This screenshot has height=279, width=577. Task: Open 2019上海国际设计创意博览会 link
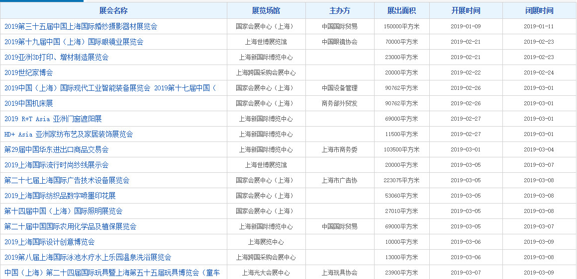[49, 242]
